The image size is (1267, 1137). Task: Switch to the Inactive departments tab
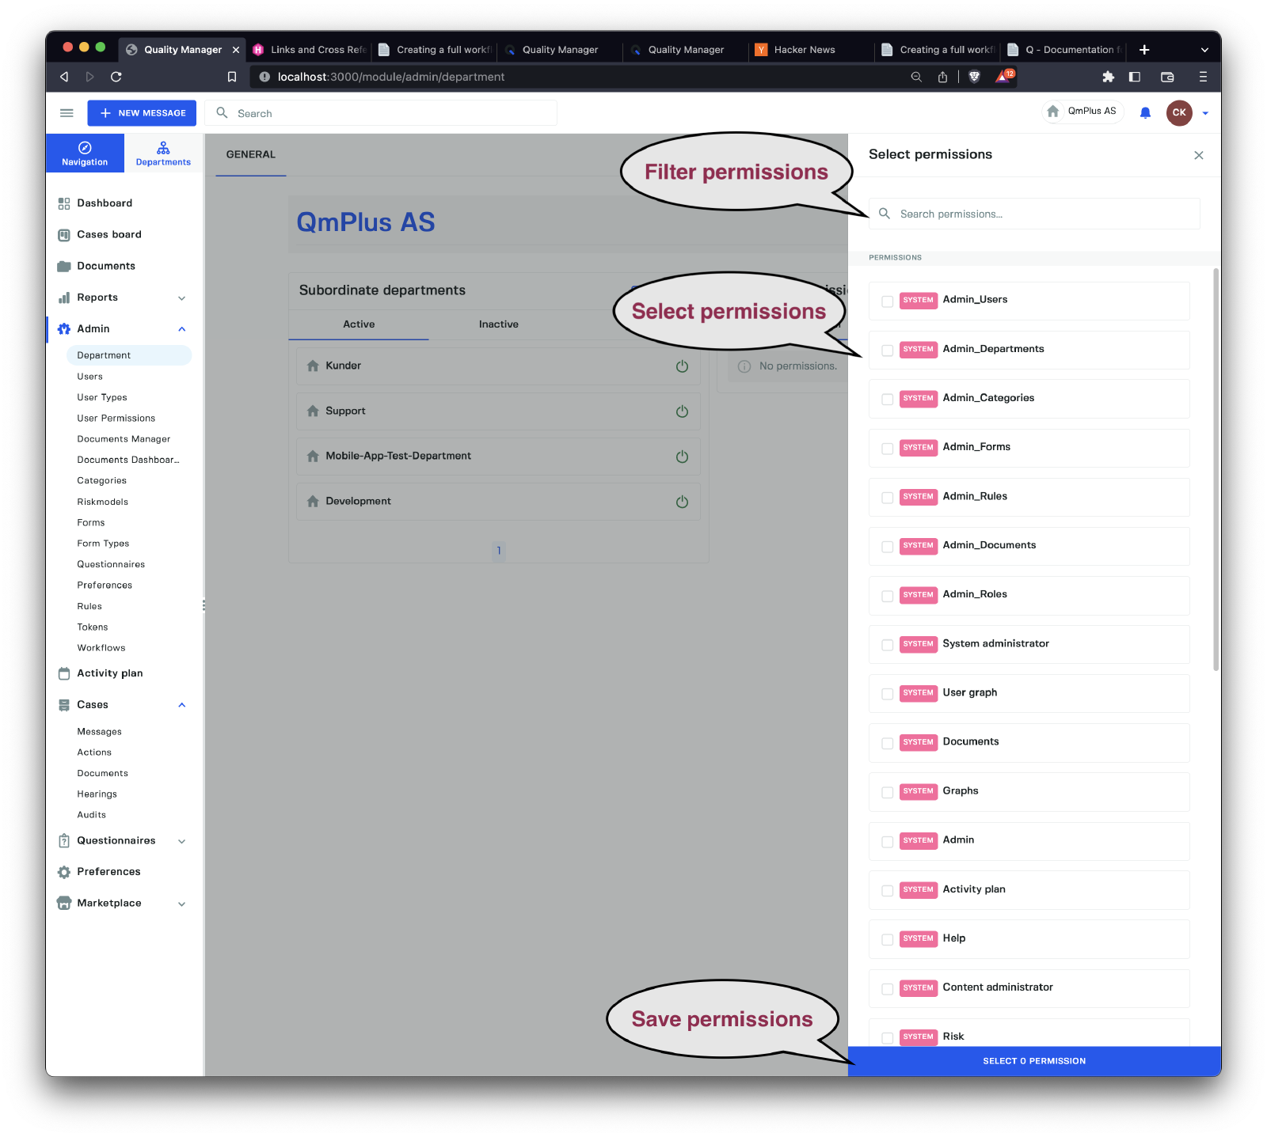pos(498,324)
